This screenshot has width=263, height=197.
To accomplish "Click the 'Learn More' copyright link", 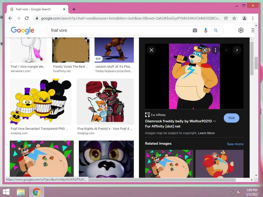I will [x=206, y=133].
